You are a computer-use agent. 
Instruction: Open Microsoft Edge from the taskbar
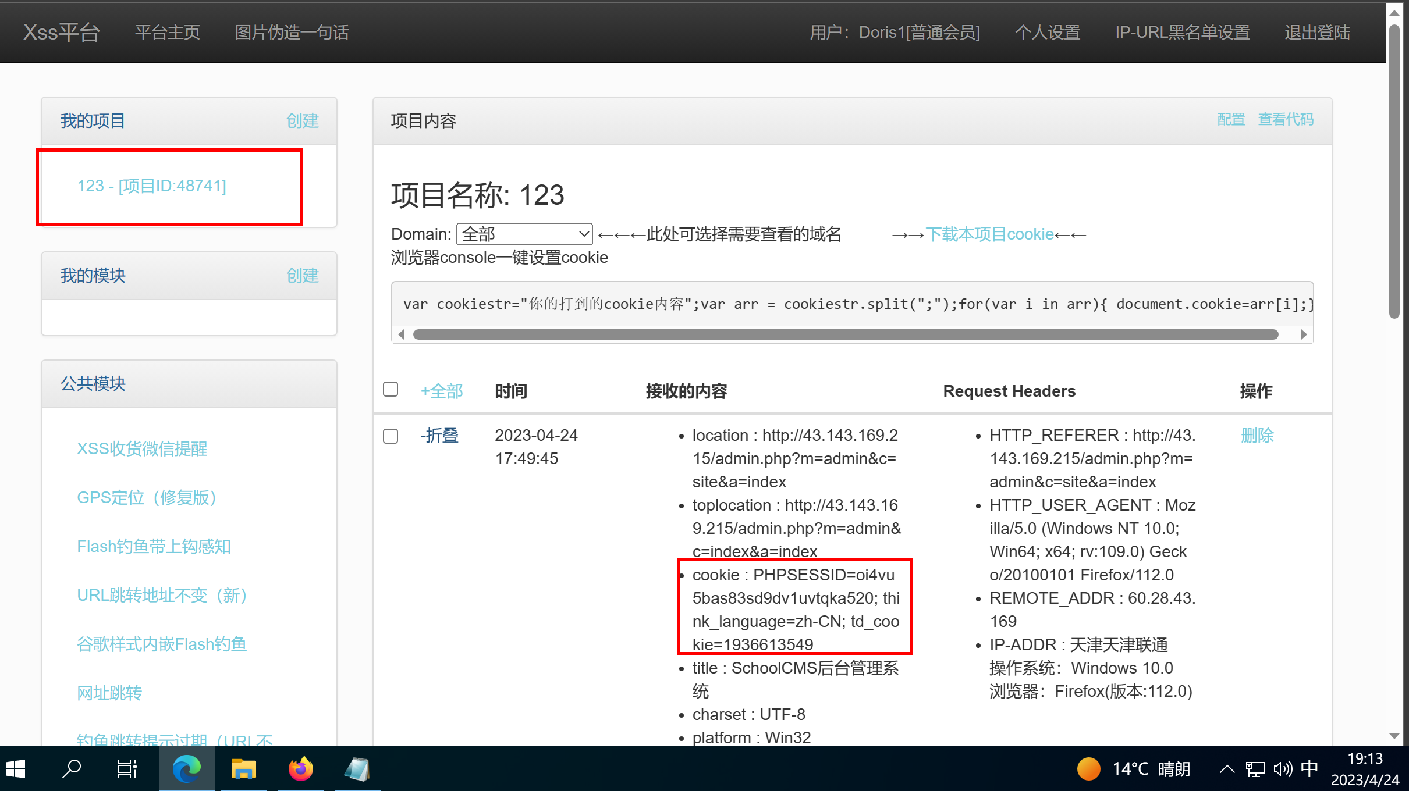tap(186, 769)
